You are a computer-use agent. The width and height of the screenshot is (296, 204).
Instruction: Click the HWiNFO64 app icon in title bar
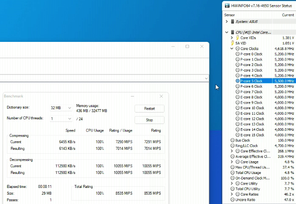[227, 5]
